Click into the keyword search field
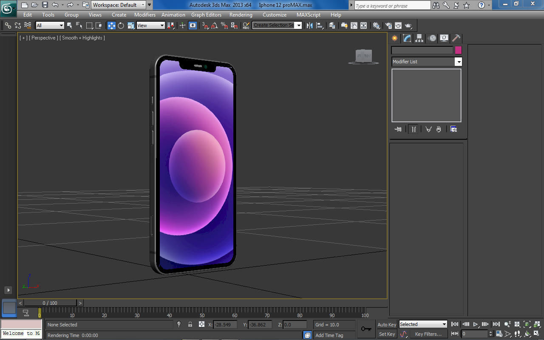The width and height of the screenshot is (544, 340). pyautogui.click(x=392, y=6)
